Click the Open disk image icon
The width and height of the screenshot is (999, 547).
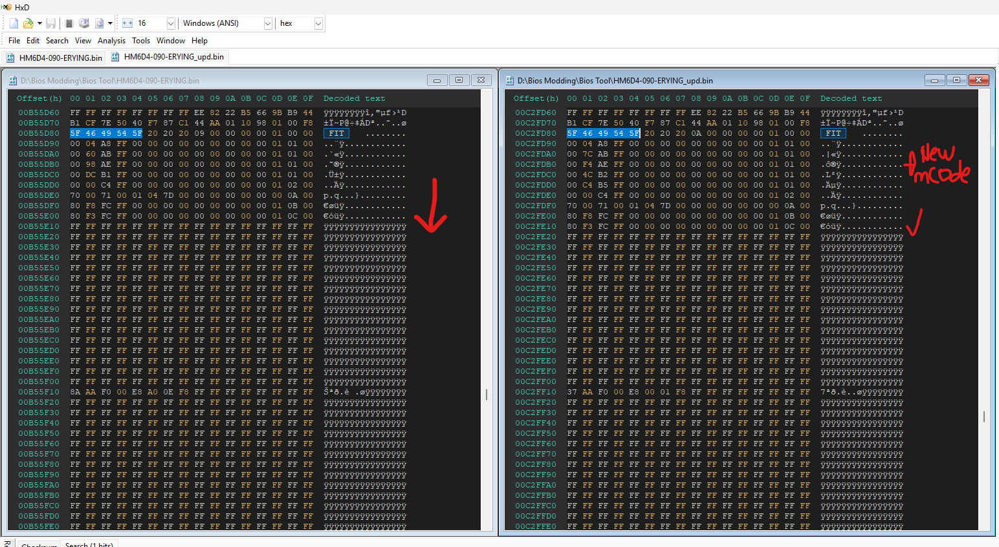click(99, 23)
